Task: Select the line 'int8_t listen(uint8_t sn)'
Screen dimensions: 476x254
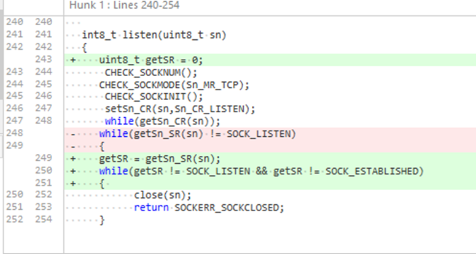Action: 154,35
